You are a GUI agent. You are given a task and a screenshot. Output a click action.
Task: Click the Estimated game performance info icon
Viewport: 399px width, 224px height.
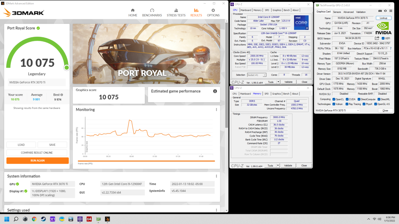(x=215, y=91)
